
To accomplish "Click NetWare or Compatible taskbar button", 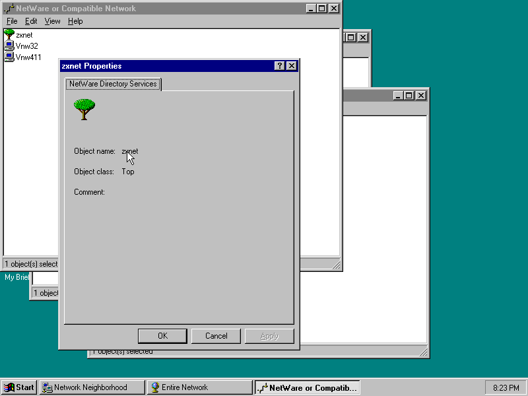I will point(308,387).
